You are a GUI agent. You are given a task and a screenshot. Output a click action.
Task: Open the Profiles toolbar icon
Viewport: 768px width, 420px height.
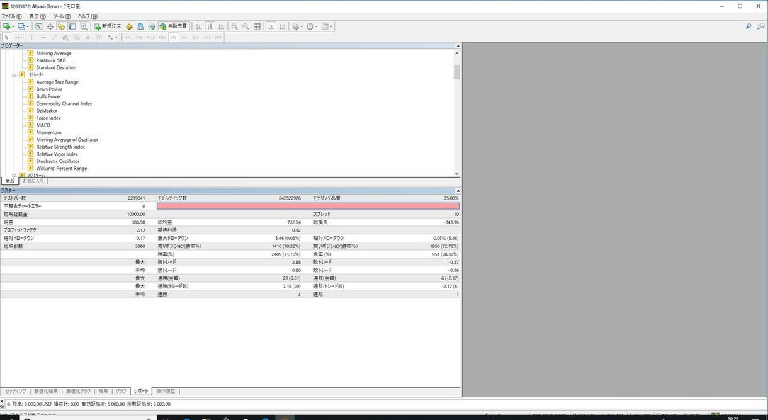coord(22,26)
